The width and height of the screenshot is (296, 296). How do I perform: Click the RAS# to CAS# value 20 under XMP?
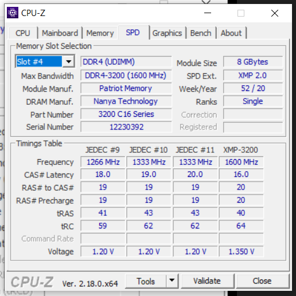(x=241, y=187)
